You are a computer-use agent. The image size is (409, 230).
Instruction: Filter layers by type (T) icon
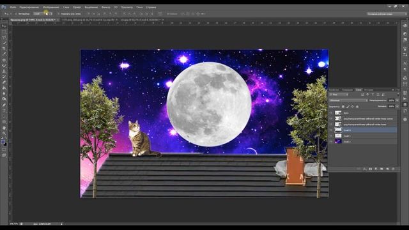[x=373, y=95]
